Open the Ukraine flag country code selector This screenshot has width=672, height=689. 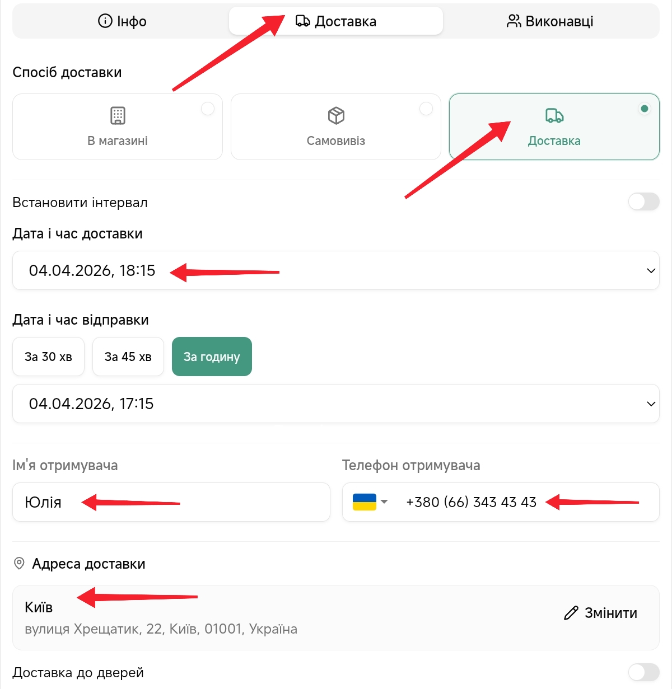coord(370,502)
